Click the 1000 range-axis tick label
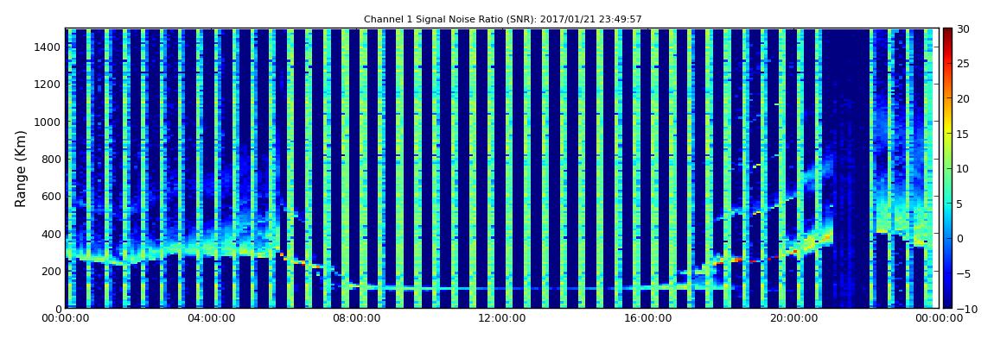This screenshot has width=994, height=351. (48, 122)
